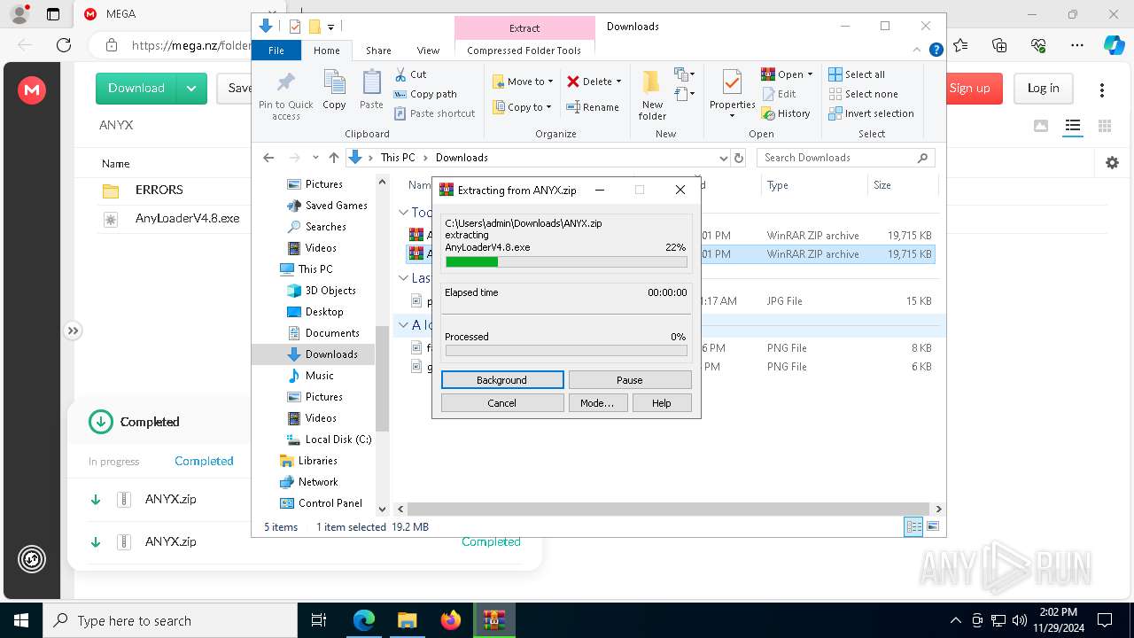Send extraction to Background

point(502,380)
